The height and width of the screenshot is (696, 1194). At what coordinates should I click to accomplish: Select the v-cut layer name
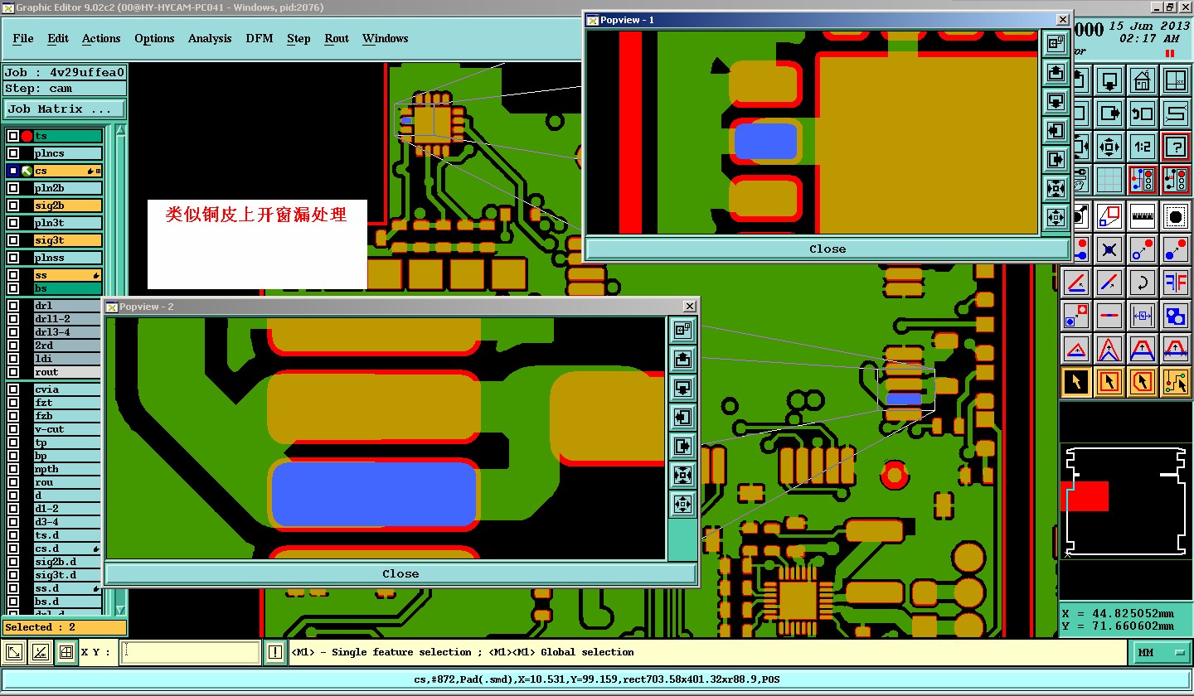click(68, 429)
